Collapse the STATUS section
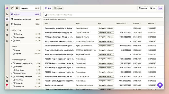This screenshot has height=94, width=169. pyautogui.click(x=11, y=47)
